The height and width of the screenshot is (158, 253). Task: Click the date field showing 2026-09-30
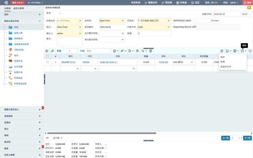click(227, 14)
